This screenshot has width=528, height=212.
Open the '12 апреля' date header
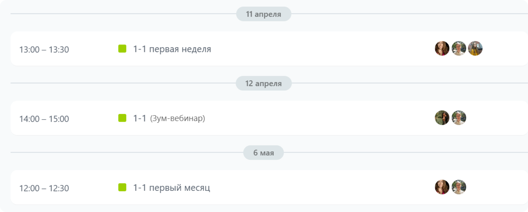(x=263, y=84)
